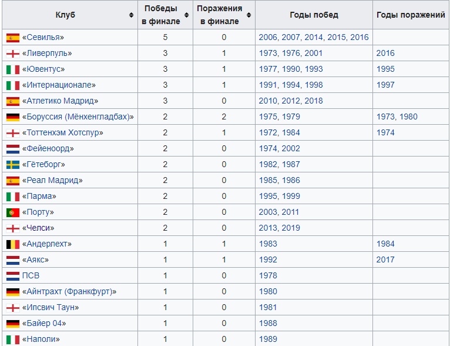Open year 2014 in Севилья's wins
Screen dimensions: 450x346
pos(314,37)
